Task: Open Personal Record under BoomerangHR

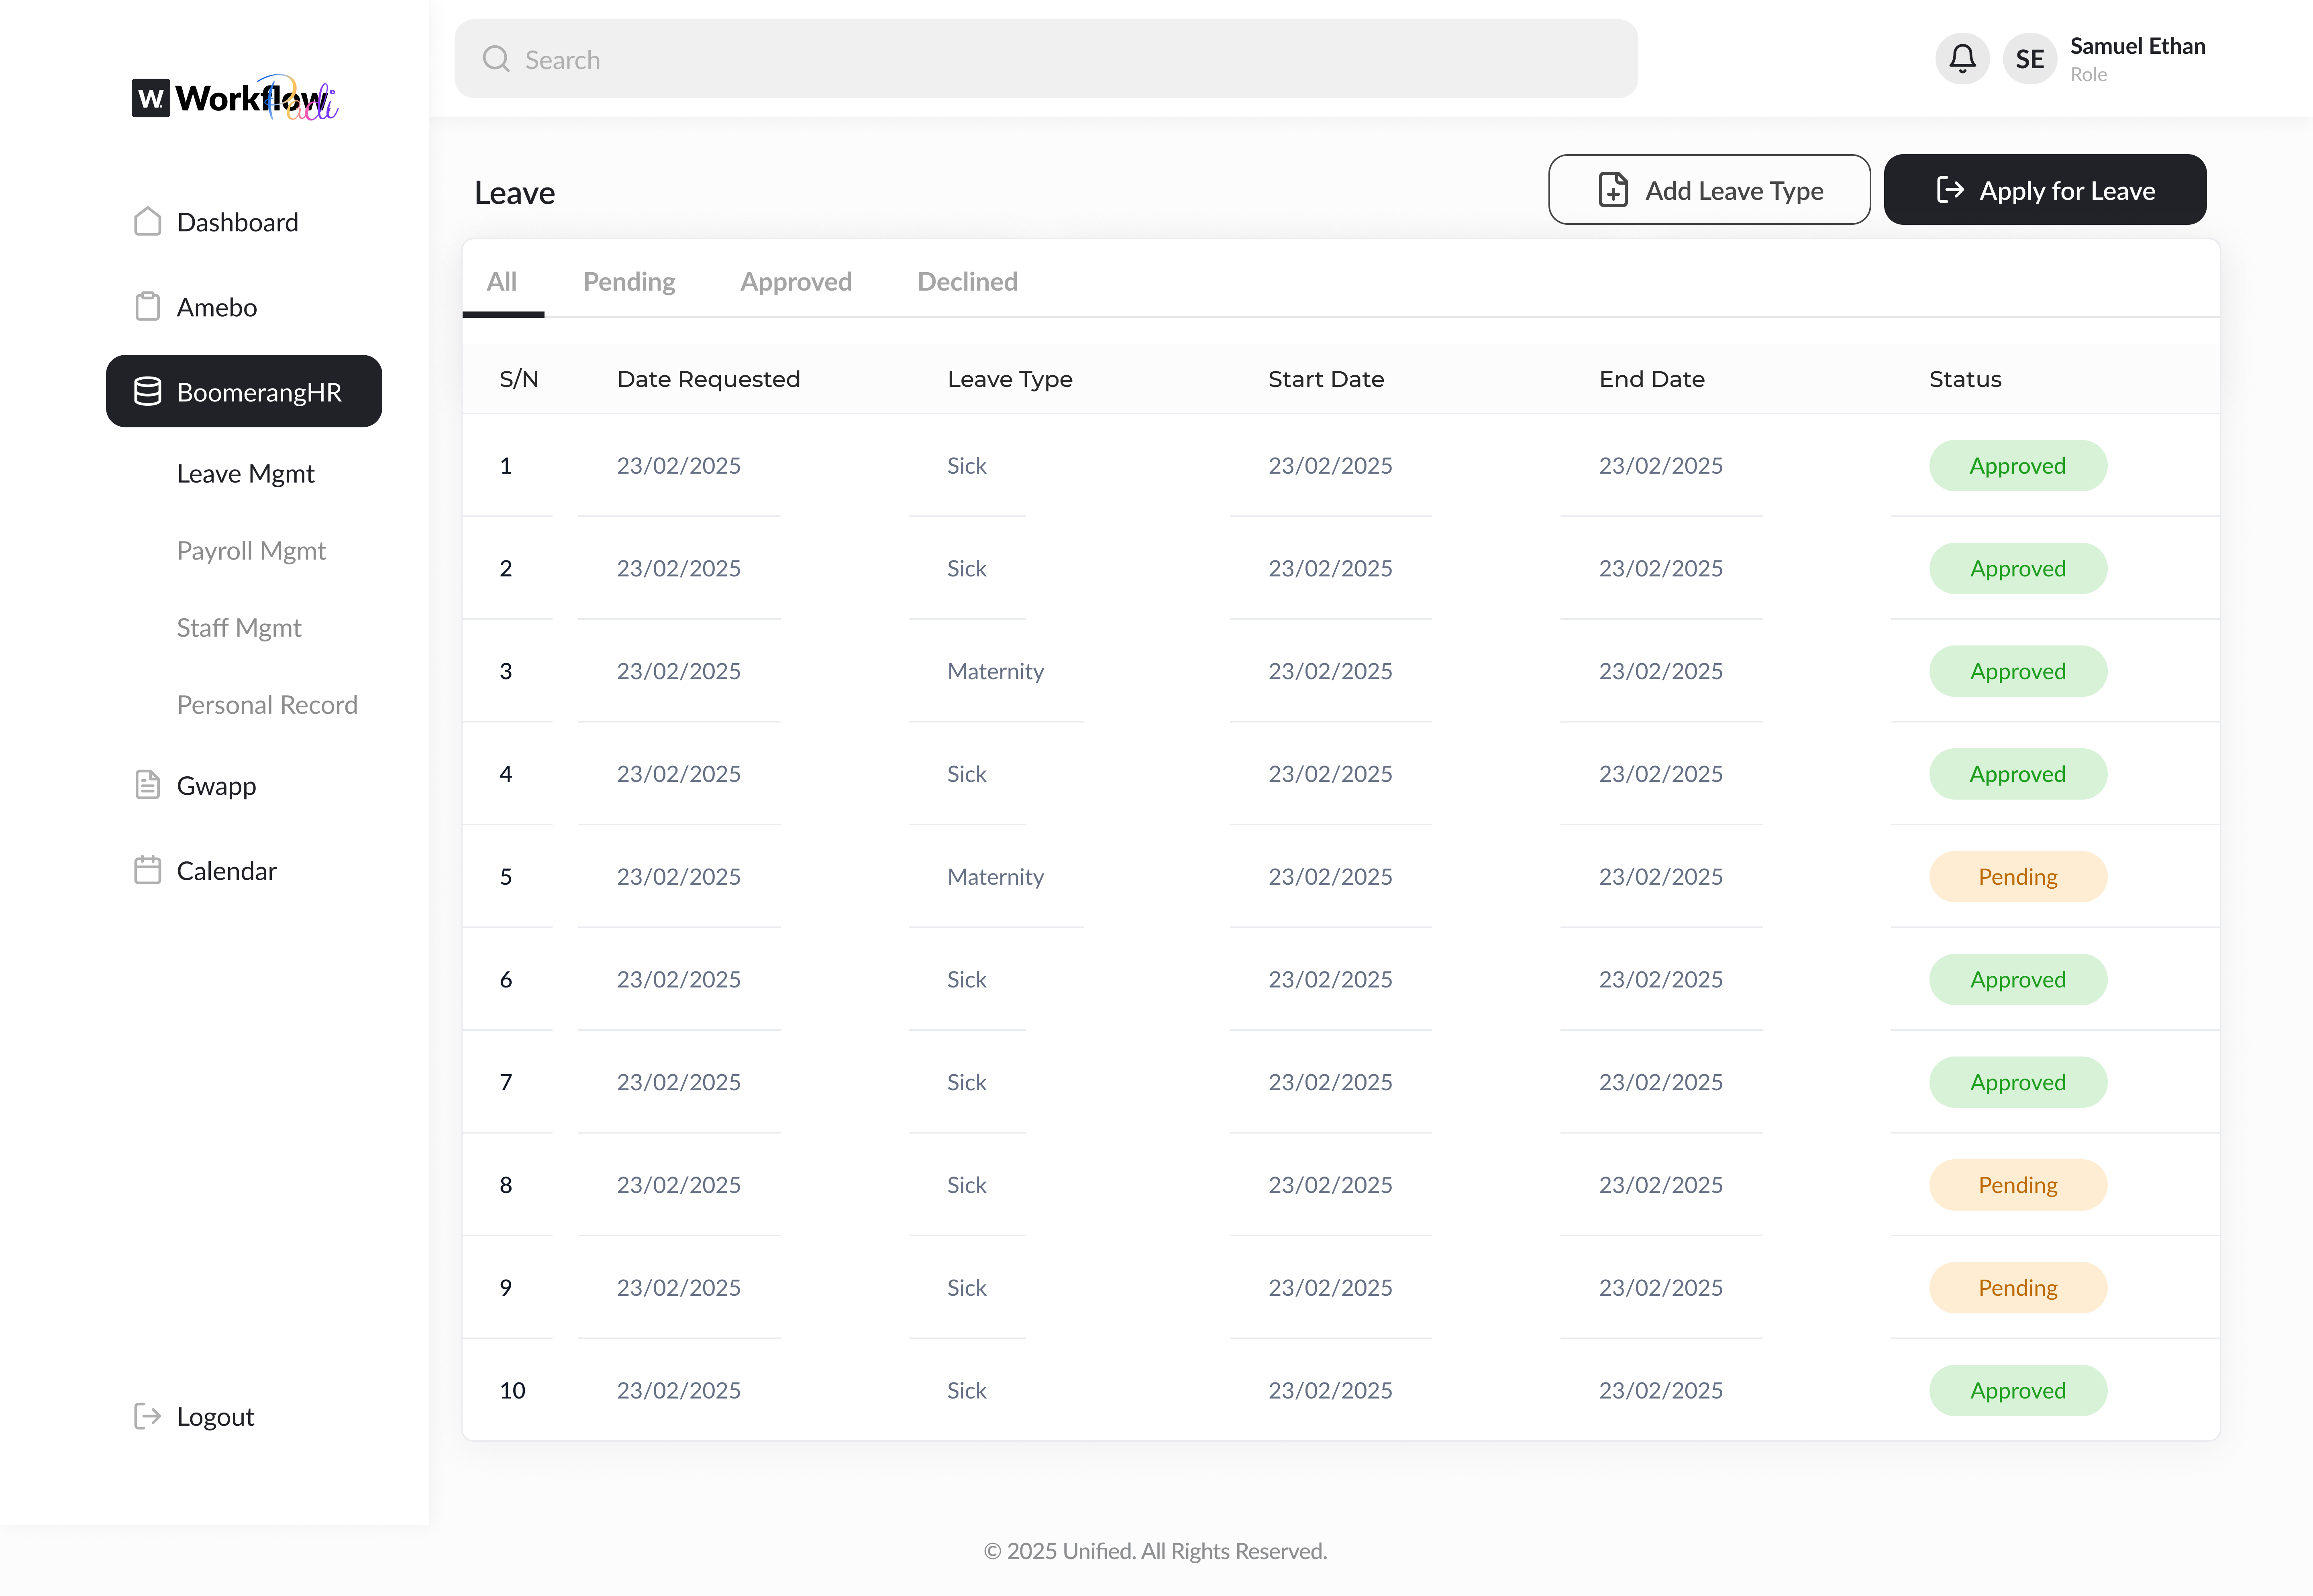Action: point(267,704)
